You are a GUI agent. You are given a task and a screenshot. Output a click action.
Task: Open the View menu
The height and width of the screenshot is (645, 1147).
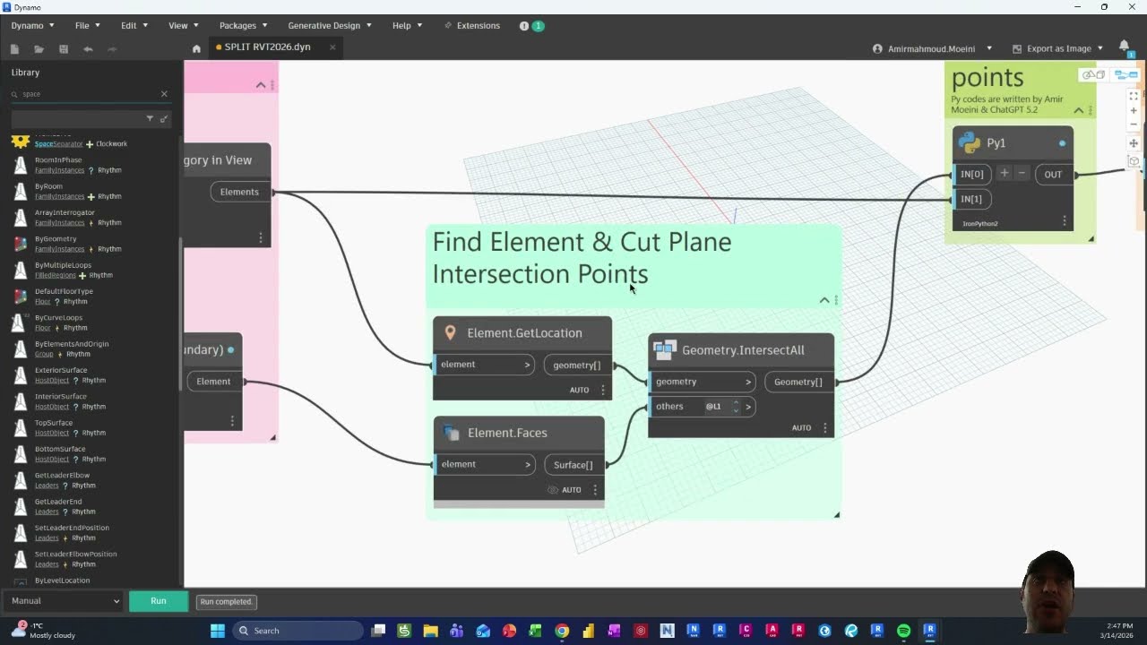(183, 25)
